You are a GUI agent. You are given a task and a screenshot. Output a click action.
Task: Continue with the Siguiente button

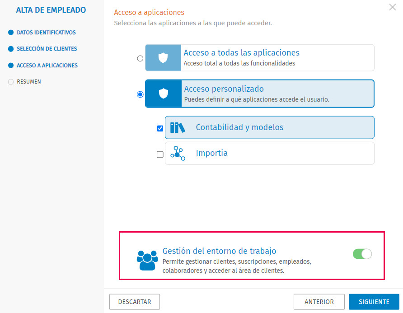(374, 302)
